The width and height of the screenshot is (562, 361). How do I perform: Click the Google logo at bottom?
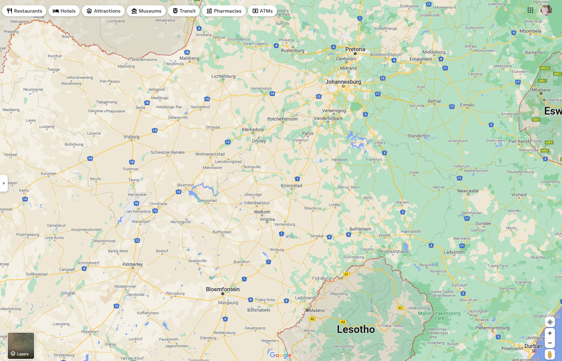point(280,355)
